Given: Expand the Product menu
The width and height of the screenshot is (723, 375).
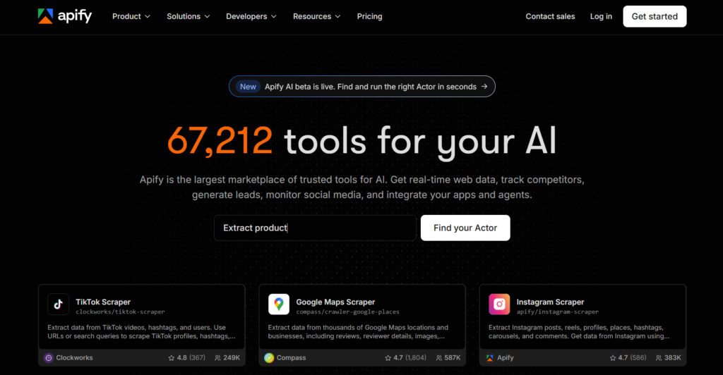Looking at the screenshot, I should pyautogui.click(x=131, y=16).
